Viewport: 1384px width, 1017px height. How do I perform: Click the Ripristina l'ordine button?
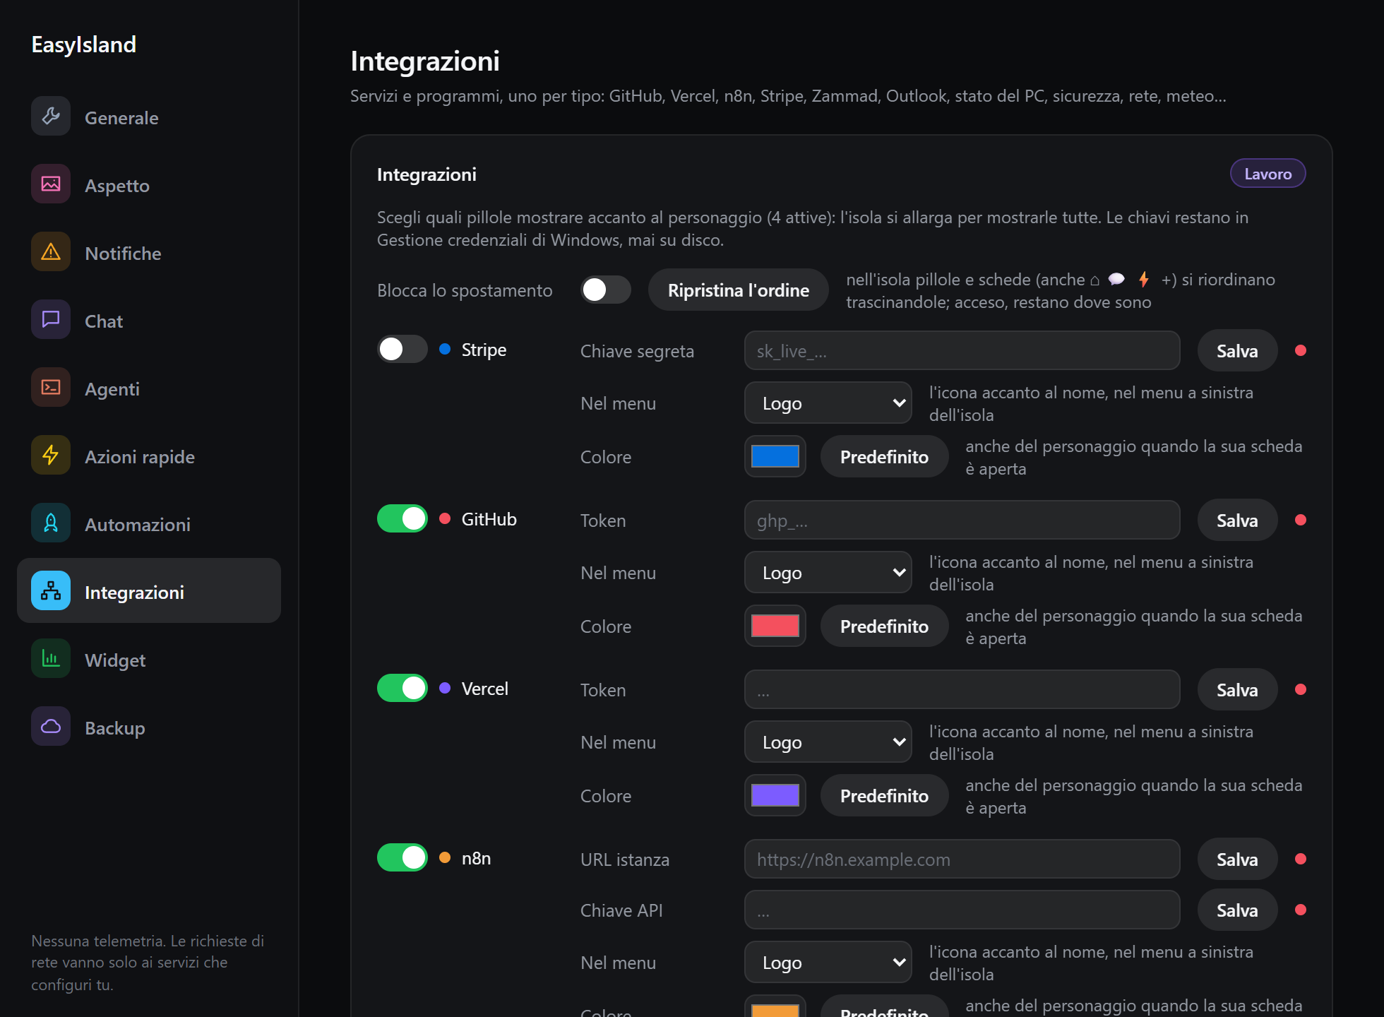pyautogui.click(x=739, y=290)
